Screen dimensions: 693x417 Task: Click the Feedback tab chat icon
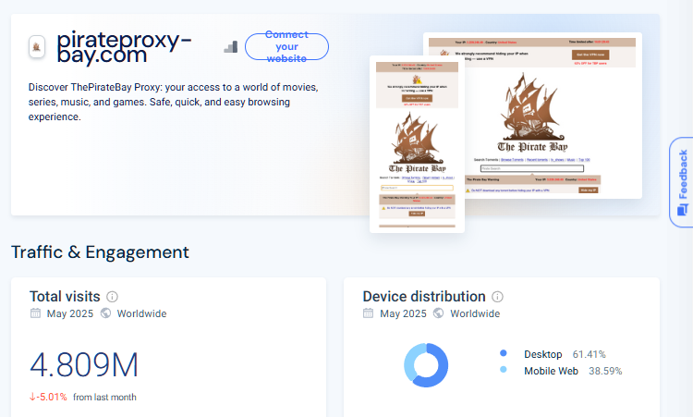click(x=683, y=210)
